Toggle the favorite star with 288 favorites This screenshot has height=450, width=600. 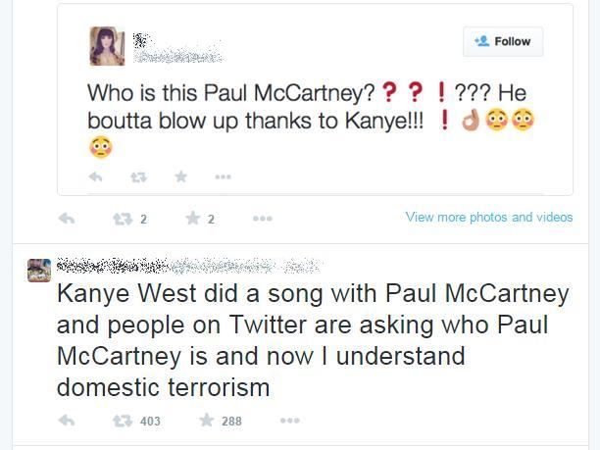207,421
